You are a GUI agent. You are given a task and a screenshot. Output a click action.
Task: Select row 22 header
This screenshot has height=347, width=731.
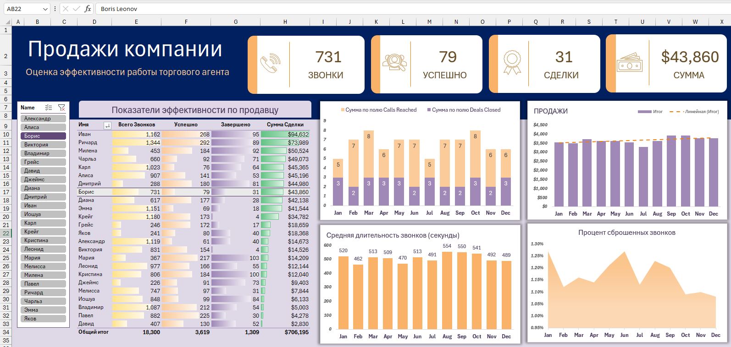6,233
